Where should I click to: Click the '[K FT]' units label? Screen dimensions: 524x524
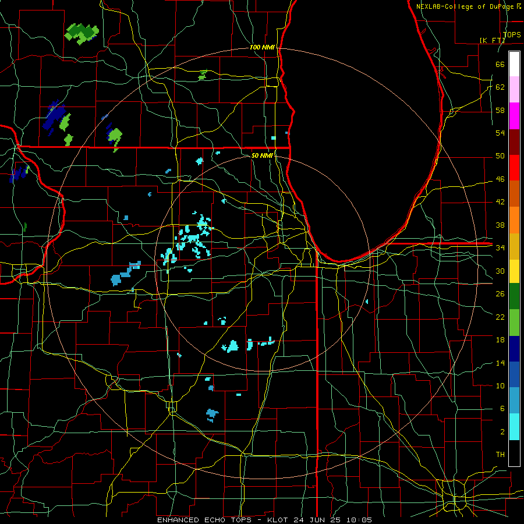492,40
